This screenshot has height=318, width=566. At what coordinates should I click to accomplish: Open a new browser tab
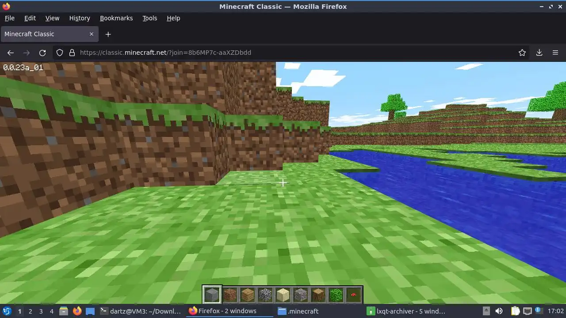click(x=108, y=34)
